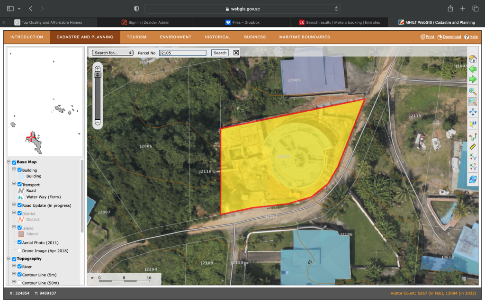The height and width of the screenshot is (303, 485).
Task: Switch to the Tourism tab
Action: pos(136,37)
